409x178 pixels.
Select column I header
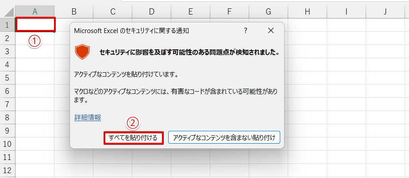point(346,12)
